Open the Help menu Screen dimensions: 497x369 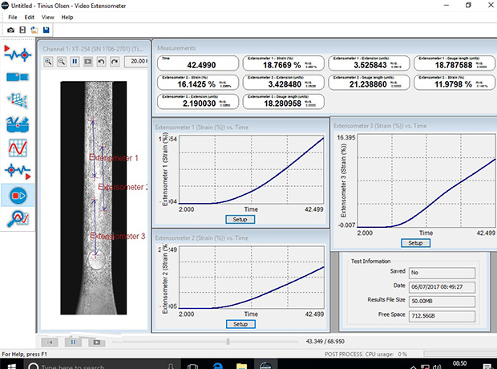click(x=67, y=17)
